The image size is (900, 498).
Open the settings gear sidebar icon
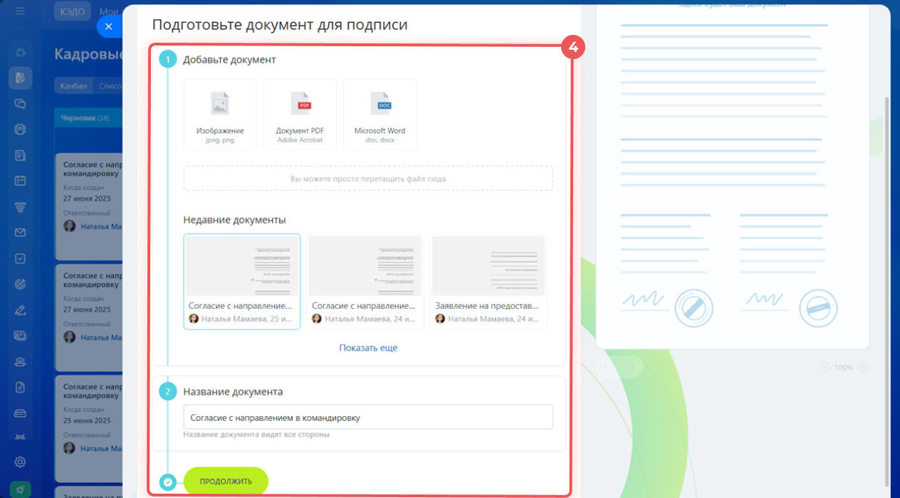20,462
